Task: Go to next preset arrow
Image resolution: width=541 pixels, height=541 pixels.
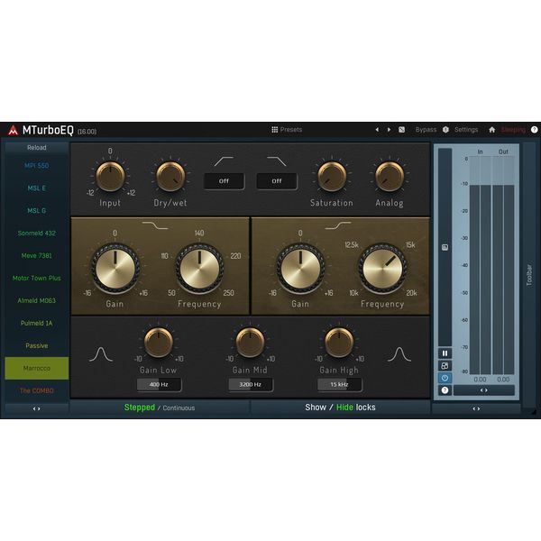Action: (x=389, y=130)
